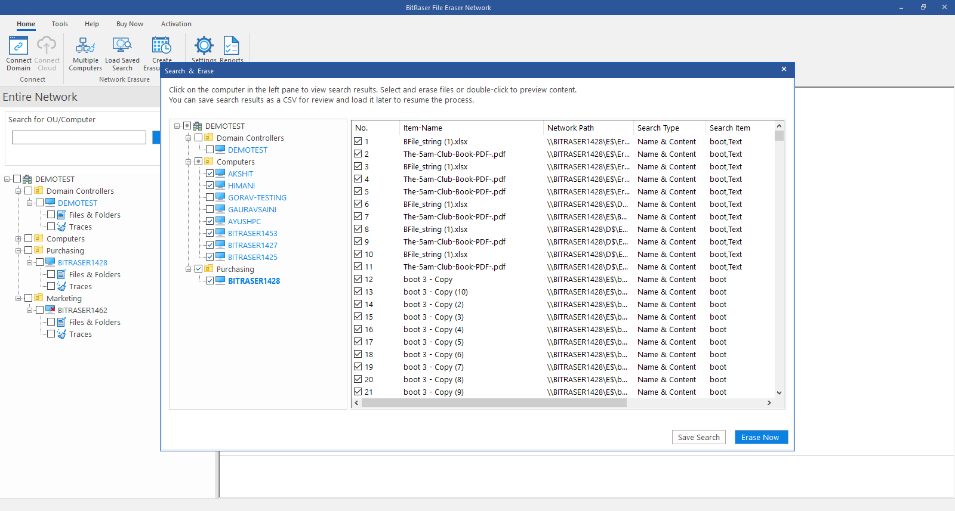The height and width of the screenshot is (511, 955).
Task: Open the Activation tab
Action: tap(176, 24)
